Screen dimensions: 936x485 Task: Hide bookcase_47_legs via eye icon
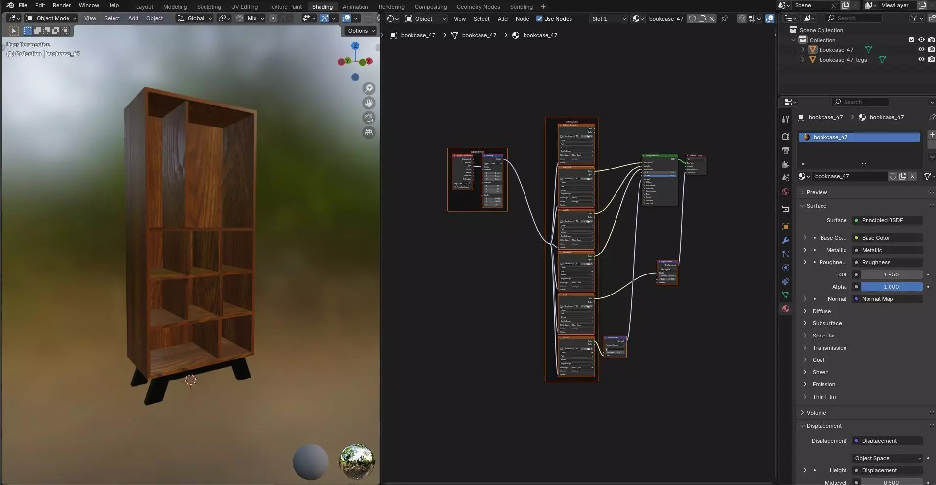click(921, 59)
